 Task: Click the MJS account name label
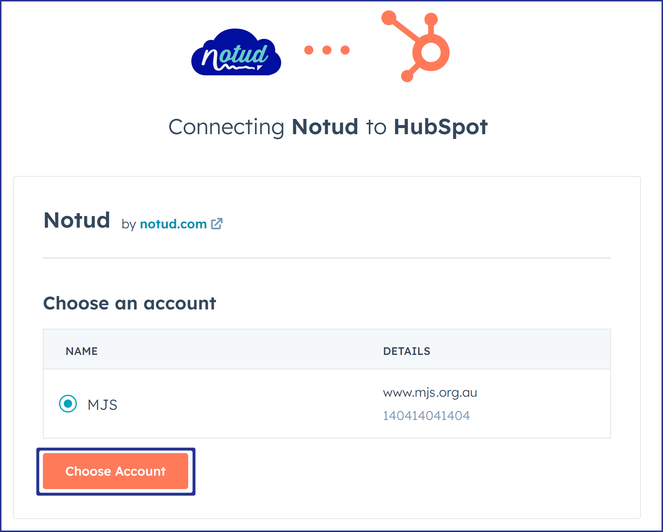click(102, 405)
